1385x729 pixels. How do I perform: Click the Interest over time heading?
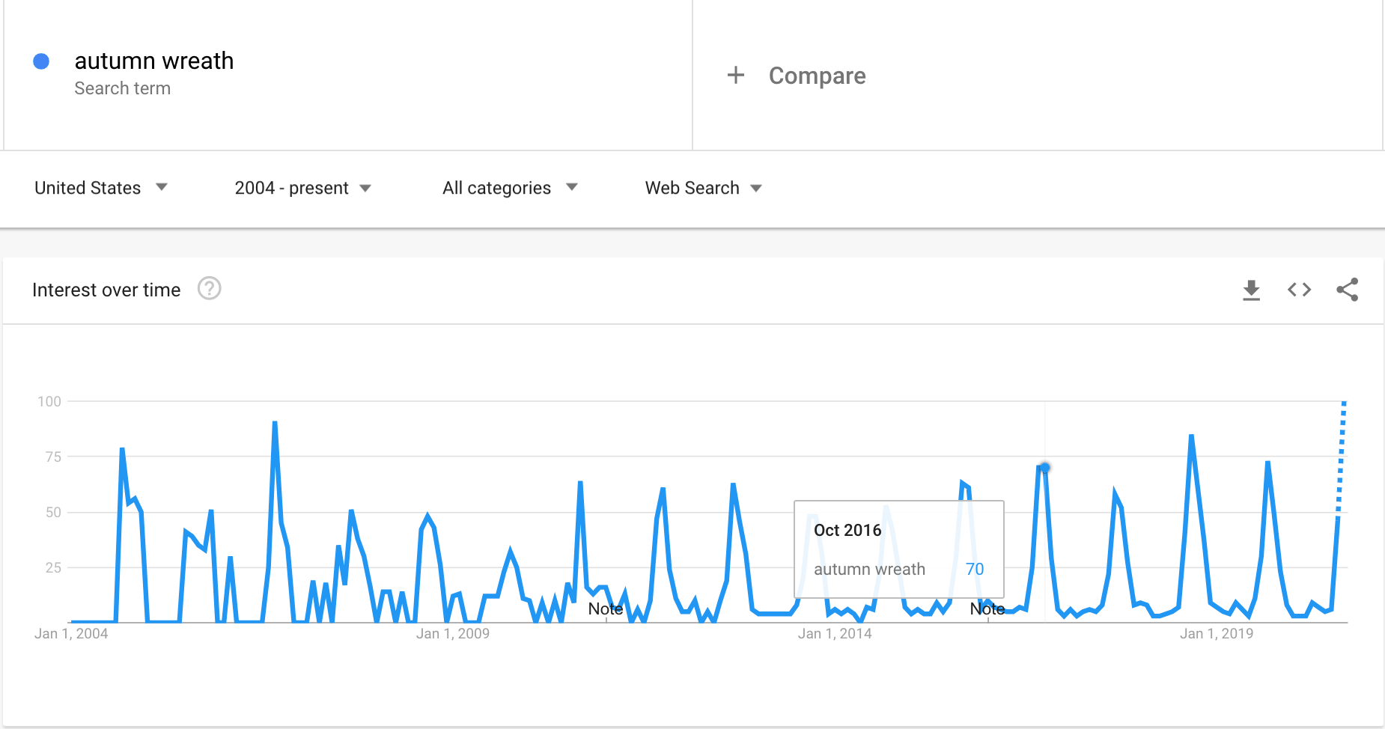tap(106, 290)
